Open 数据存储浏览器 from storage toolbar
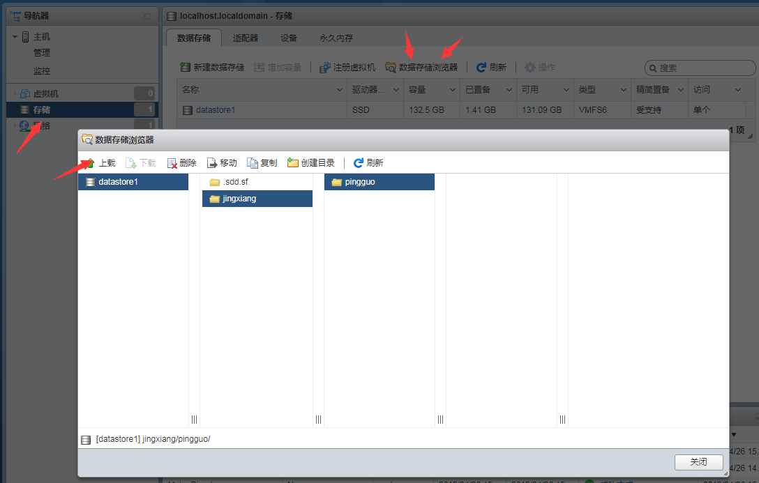Screen dimensions: 759x483 click(421, 67)
